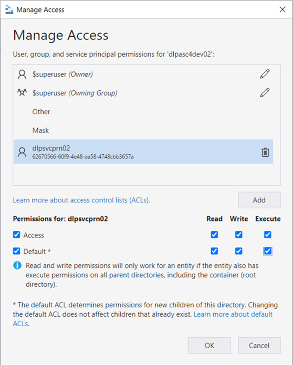The width and height of the screenshot is (293, 365).
Task: Select the $superuser (Owner) entry
Action: coord(143,74)
